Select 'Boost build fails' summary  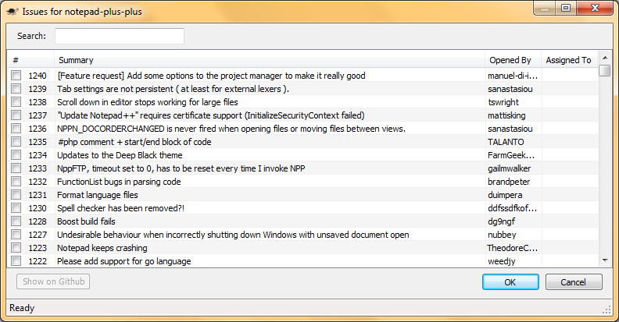click(86, 221)
